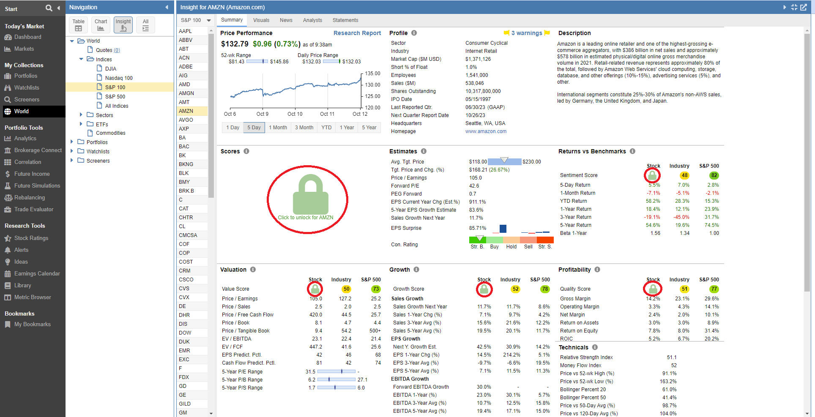Switch Navigation to All view
The image size is (815, 417).
[x=145, y=25]
